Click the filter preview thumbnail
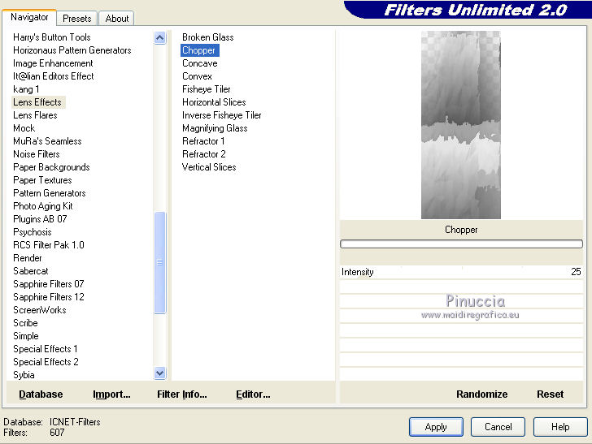 461,125
